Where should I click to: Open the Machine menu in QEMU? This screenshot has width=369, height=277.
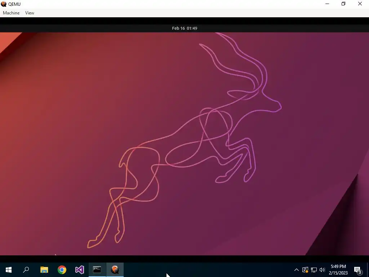coord(11,13)
